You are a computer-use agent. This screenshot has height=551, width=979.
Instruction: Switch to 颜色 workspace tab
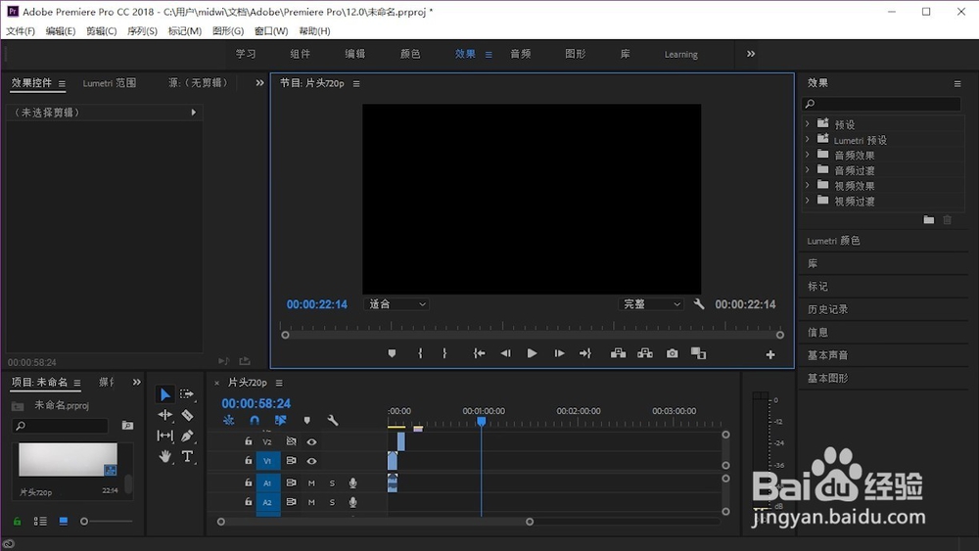[410, 54]
